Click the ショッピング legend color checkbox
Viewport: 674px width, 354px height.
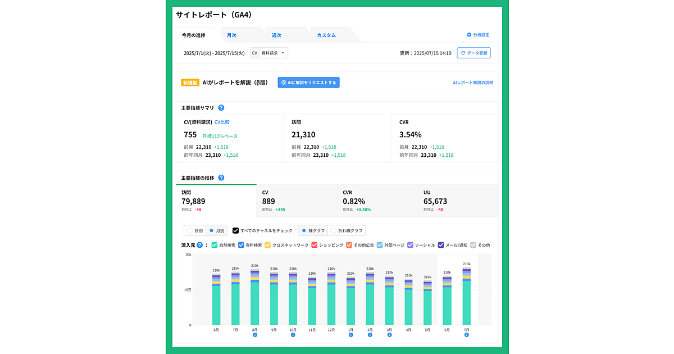tap(314, 245)
